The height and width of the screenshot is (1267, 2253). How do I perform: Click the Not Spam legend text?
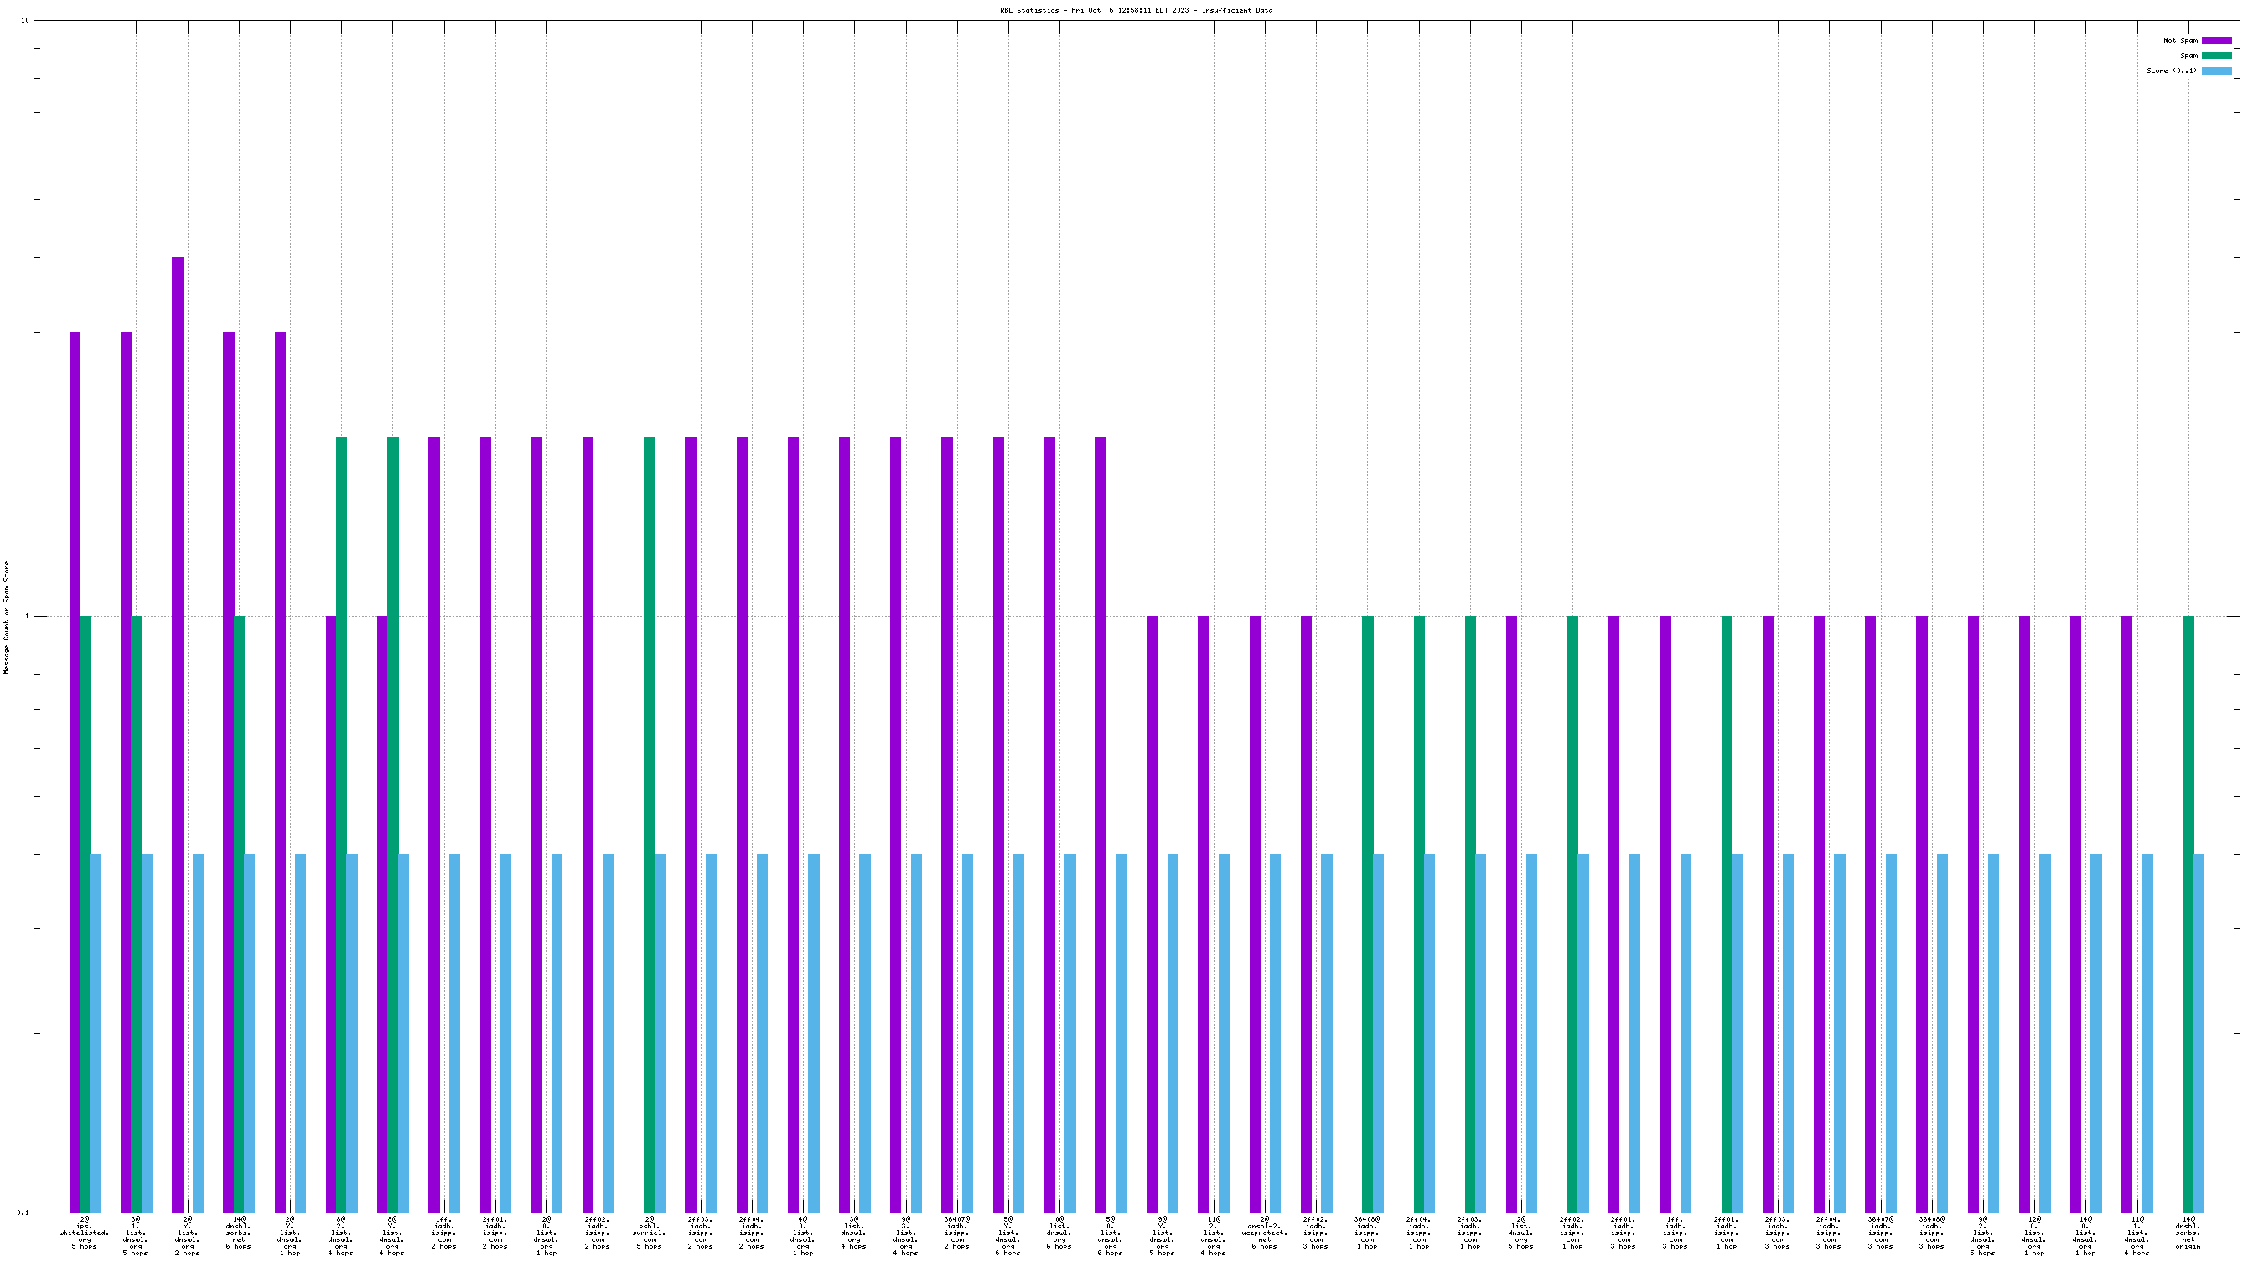[x=2179, y=40]
